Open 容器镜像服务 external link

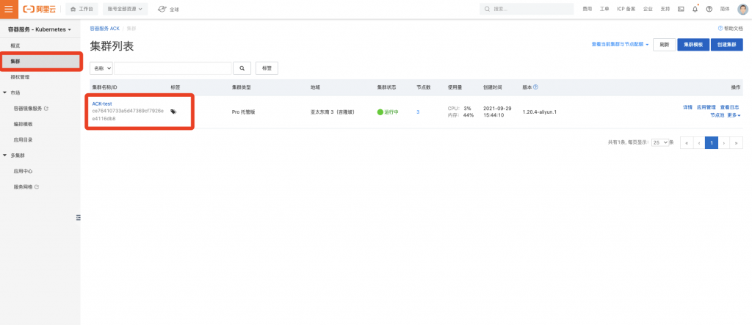tap(31, 109)
